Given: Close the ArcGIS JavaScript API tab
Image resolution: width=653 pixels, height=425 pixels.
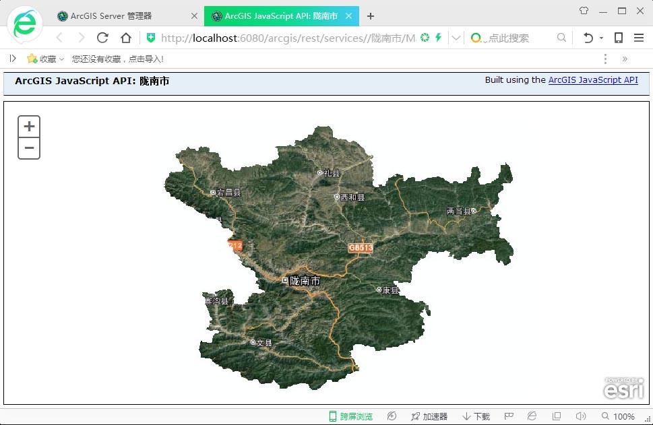Looking at the screenshot, I should (x=349, y=15).
